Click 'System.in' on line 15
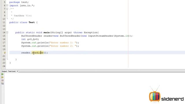 click(x=121, y=36)
